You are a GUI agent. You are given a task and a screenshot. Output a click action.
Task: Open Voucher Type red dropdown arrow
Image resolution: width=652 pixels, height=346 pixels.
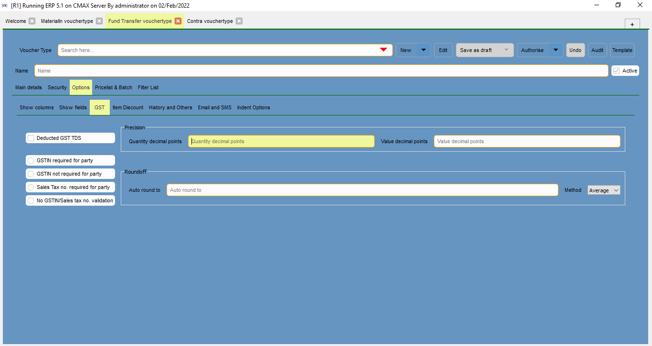383,50
